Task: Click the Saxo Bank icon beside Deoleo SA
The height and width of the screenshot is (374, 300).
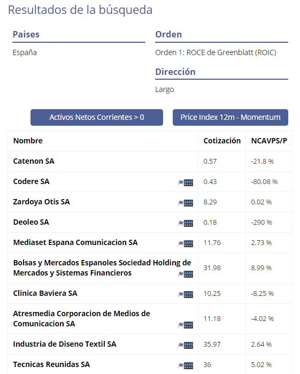Action: pos(186,223)
